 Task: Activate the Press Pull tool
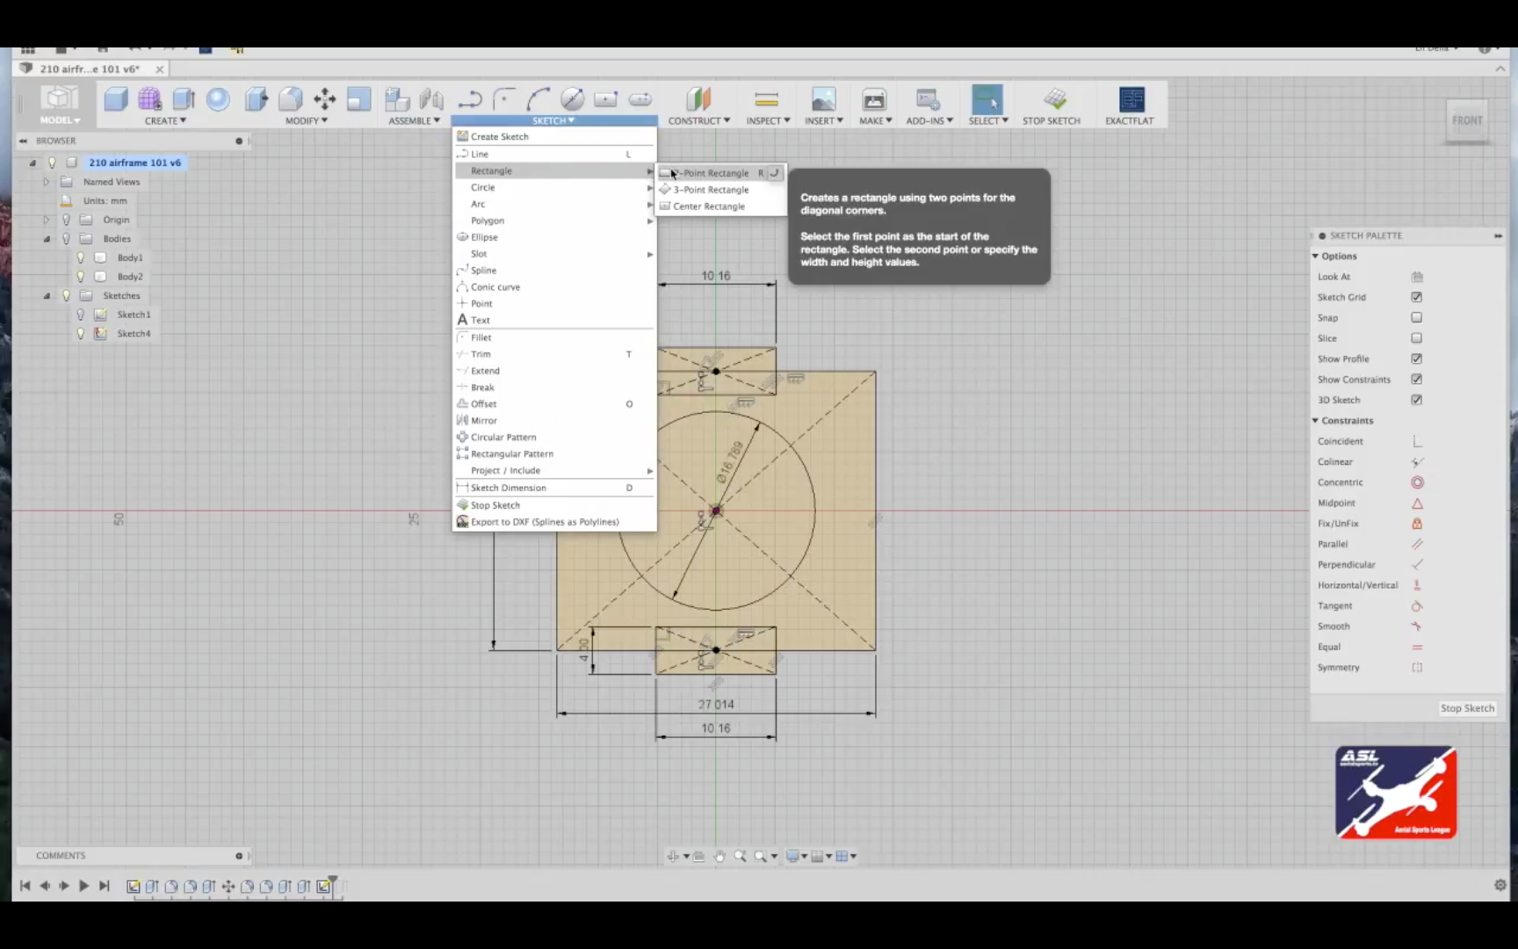[x=256, y=99]
